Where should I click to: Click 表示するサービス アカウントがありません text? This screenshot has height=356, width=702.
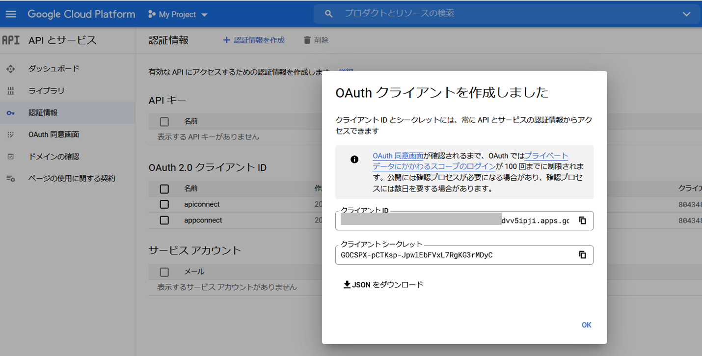click(227, 287)
